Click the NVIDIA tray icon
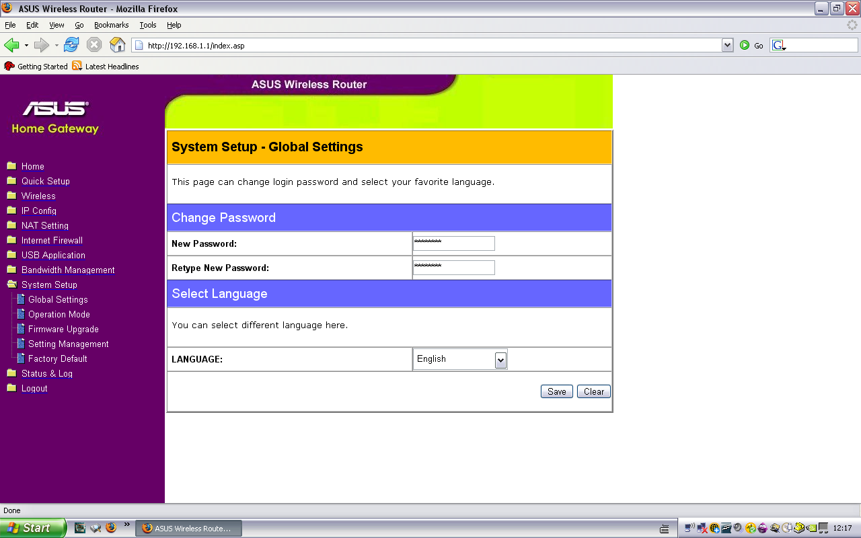861x538 pixels. (811, 528)
